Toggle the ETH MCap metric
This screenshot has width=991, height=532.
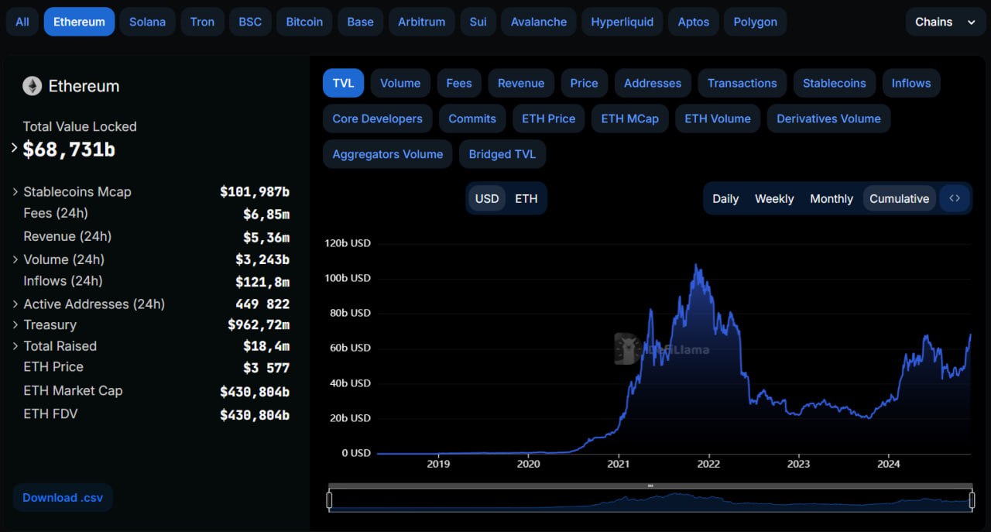pyautogui.click(x=630, y=118)
